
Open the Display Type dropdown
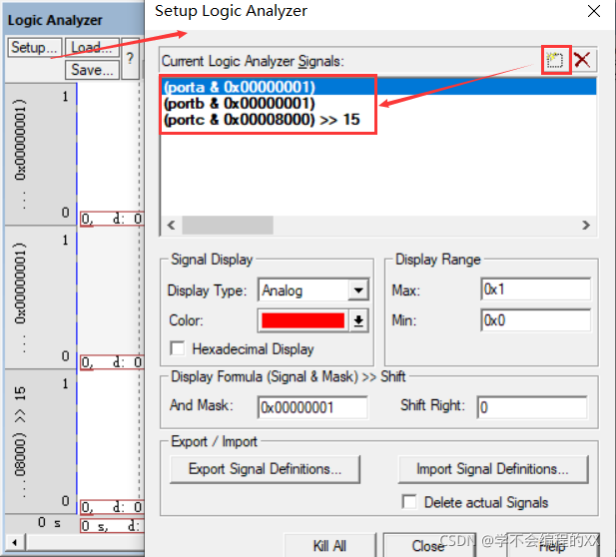click(358, 290)
